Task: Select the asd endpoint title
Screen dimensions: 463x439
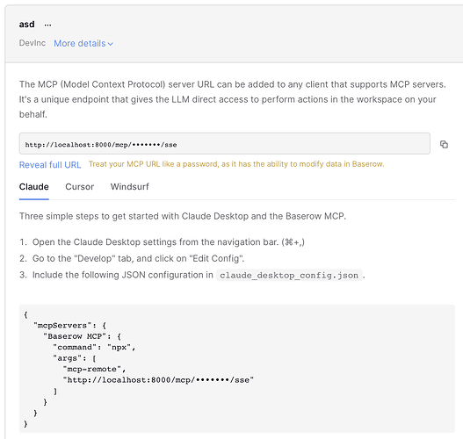Action: point(27,25)
